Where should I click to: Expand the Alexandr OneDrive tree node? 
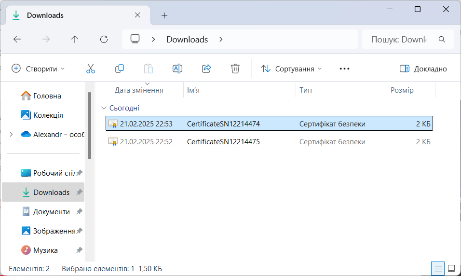11,135
